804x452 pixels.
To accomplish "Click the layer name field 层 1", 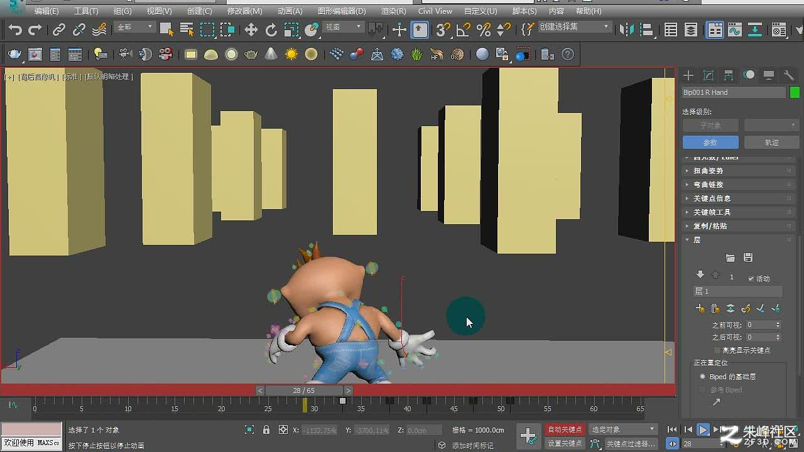I will [738, 292].
